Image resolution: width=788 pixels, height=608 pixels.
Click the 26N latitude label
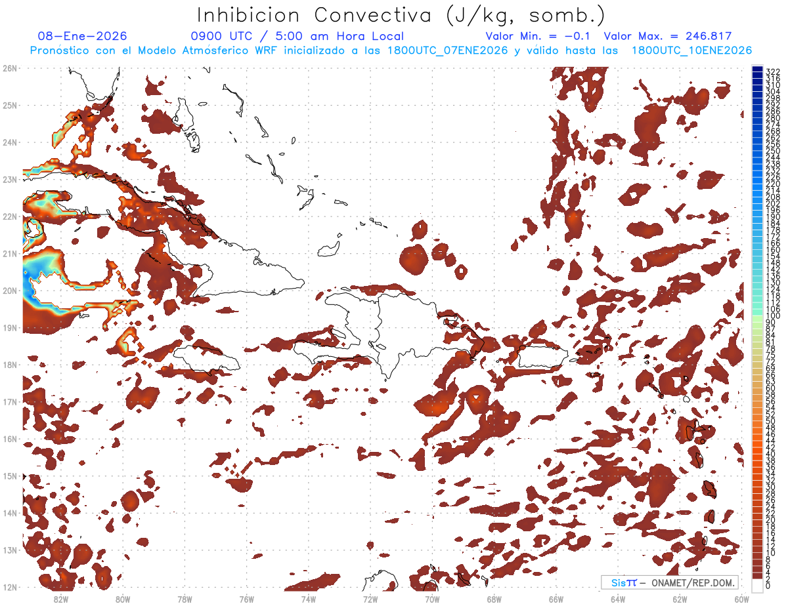[x=10, y=68]
